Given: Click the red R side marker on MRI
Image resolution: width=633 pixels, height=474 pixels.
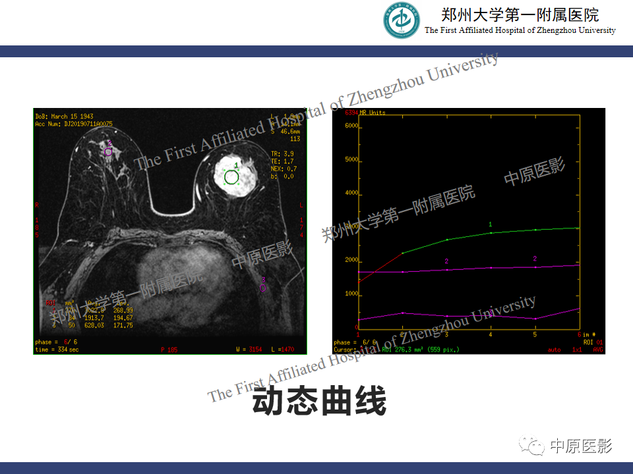Looking at the screenshot, I should pos(37,205).
